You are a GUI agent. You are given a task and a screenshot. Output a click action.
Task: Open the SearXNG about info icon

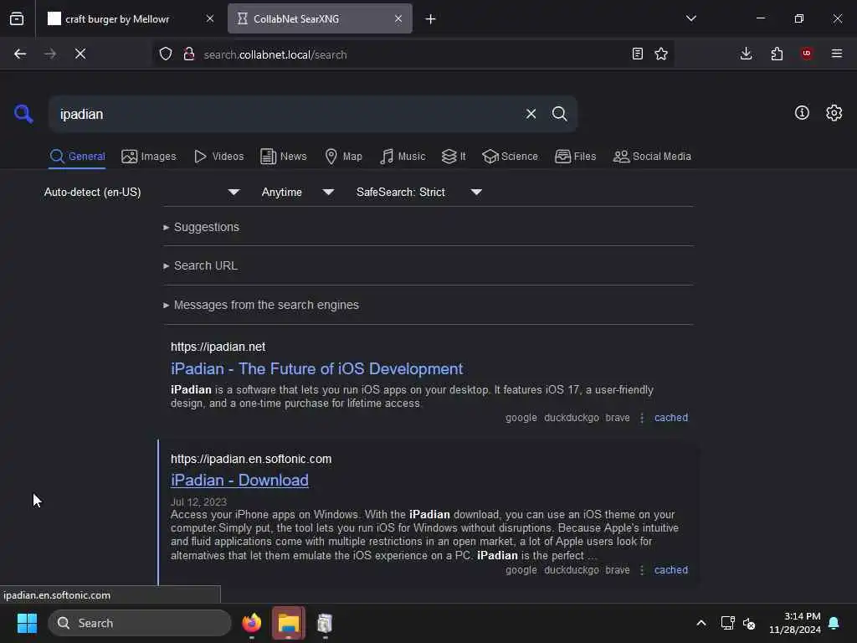coord(802,113)
